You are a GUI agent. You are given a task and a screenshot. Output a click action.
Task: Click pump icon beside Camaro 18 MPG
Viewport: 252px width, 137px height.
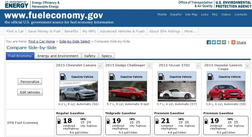point(59,121)
